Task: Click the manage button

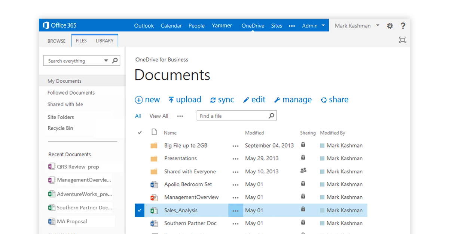Action: click(293, 100)
